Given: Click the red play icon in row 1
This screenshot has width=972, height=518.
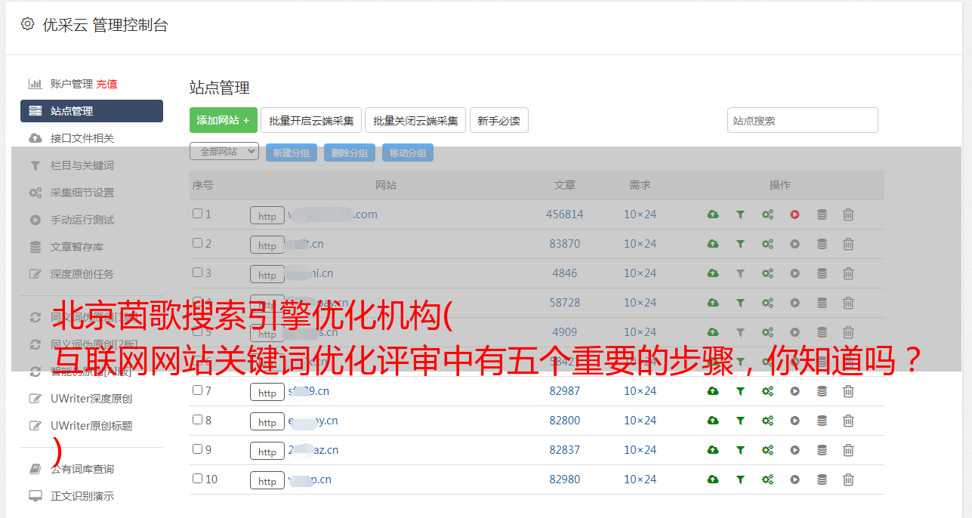Looking at the screenshot, I should (x=795, y=214).
